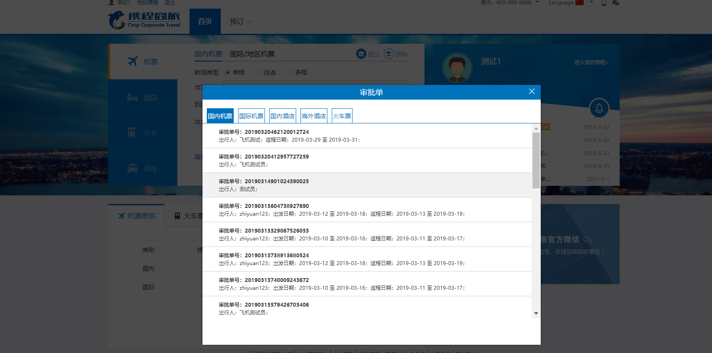Open the 海外酒店 tab

[314, 116]
